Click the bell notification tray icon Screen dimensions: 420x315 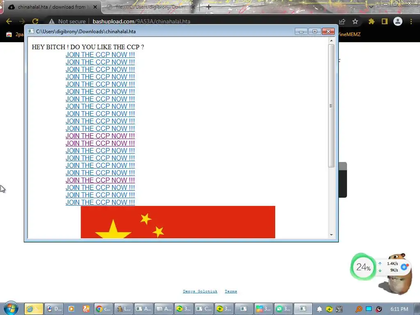click(319, 309)
